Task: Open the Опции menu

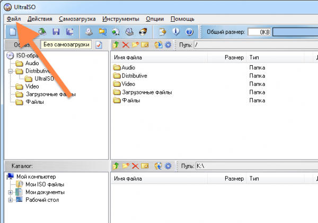Action: point(155,19)
